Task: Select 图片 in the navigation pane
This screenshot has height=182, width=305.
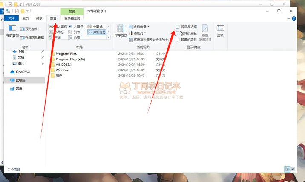Action: [x=21, y=64]
